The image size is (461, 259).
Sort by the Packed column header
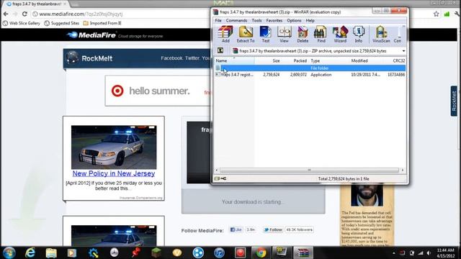295,60
